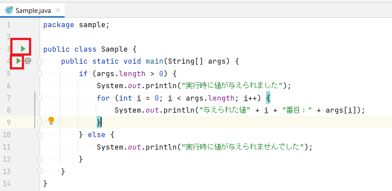Screen dimensions: 392x191
Task: Click the 'package' keyword on line 1
Action: tap(59, 25)
